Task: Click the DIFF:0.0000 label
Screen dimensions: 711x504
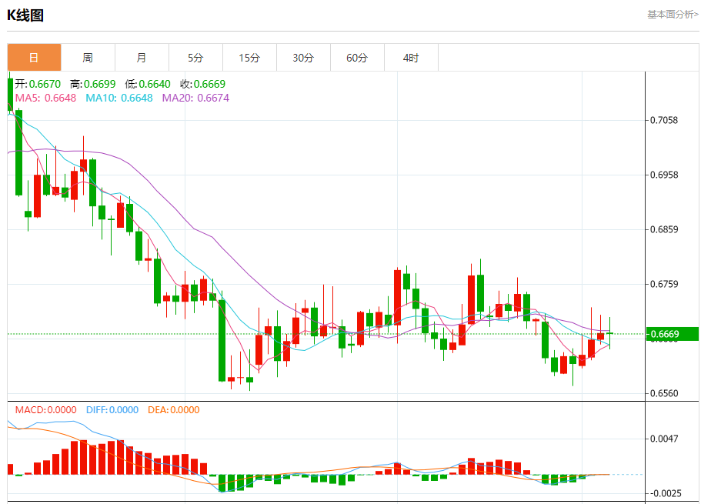Action: (x=112, y=409)
